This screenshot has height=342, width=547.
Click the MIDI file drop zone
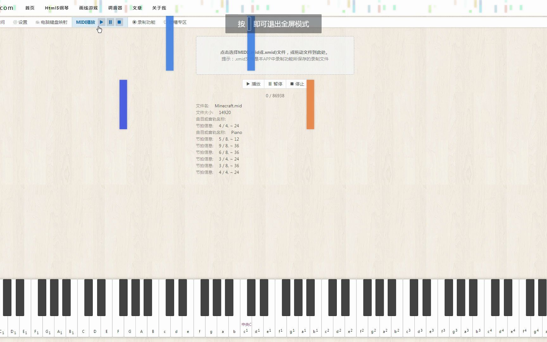(275, 55)
